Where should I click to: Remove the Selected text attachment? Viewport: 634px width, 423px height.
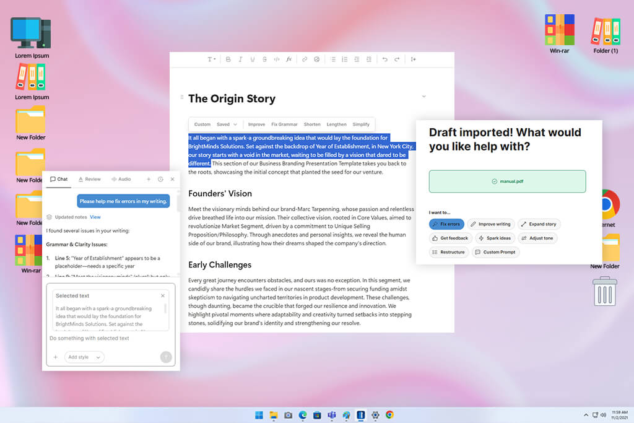(163, 295)
